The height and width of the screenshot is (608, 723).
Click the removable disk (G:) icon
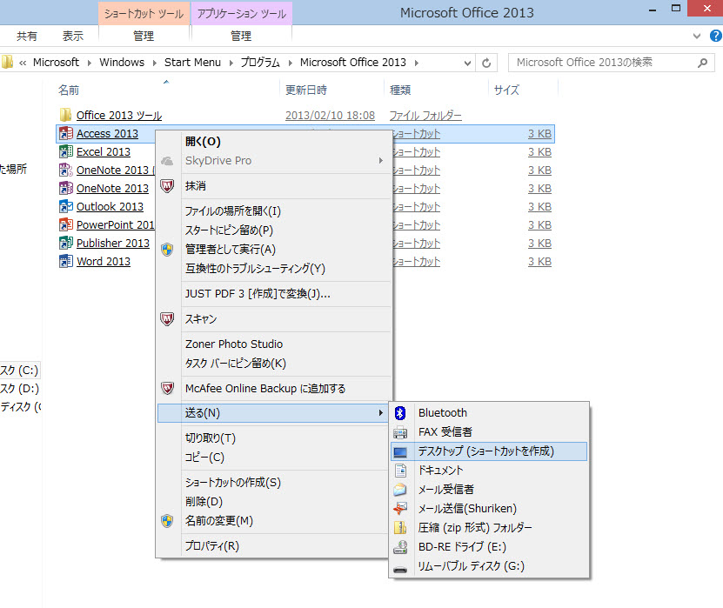click(x=400, y=569)
